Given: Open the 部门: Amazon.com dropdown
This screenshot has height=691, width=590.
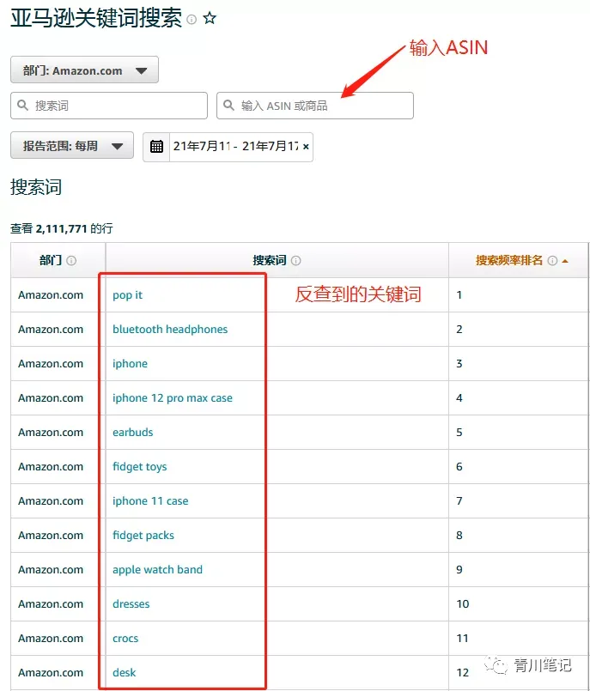Looking at the screenshot, I should pyautogui.click(x=84, y=70).
